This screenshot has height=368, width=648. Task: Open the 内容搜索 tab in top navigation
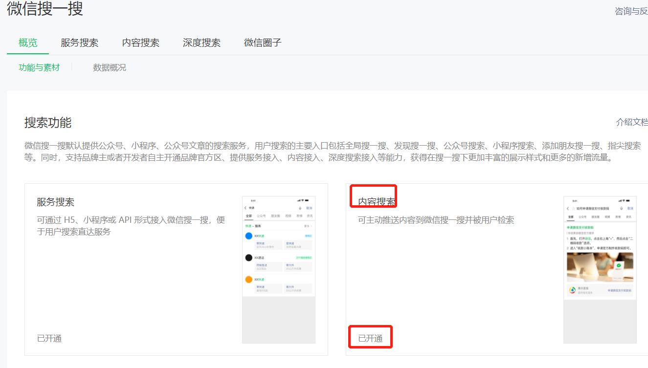coord(141,43)
